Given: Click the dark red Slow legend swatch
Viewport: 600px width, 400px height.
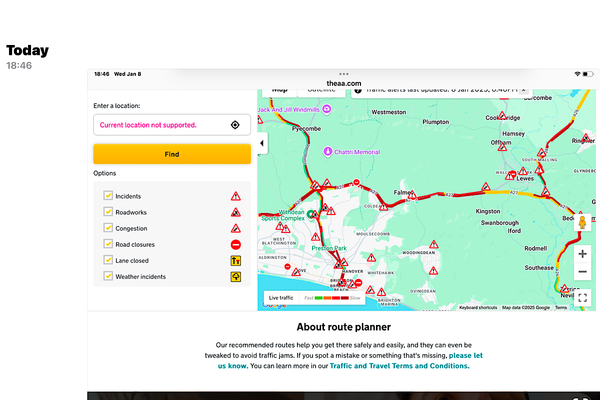Looking at the screenshot, I should [344, 298].
